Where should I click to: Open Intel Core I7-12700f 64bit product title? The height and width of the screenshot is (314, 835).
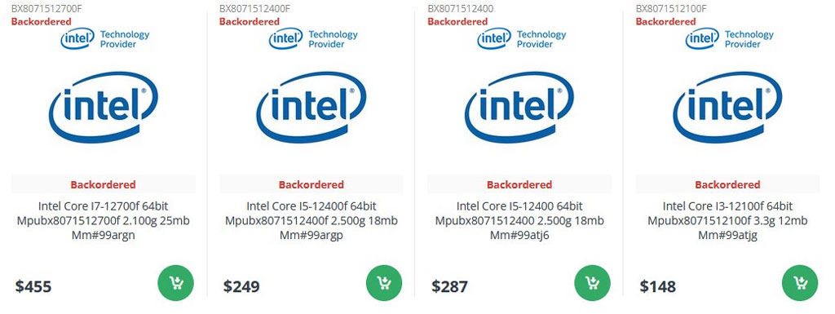[x=104, y=220]
